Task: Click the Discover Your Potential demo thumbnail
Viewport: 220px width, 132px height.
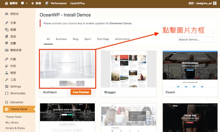Action: point(67,118)
